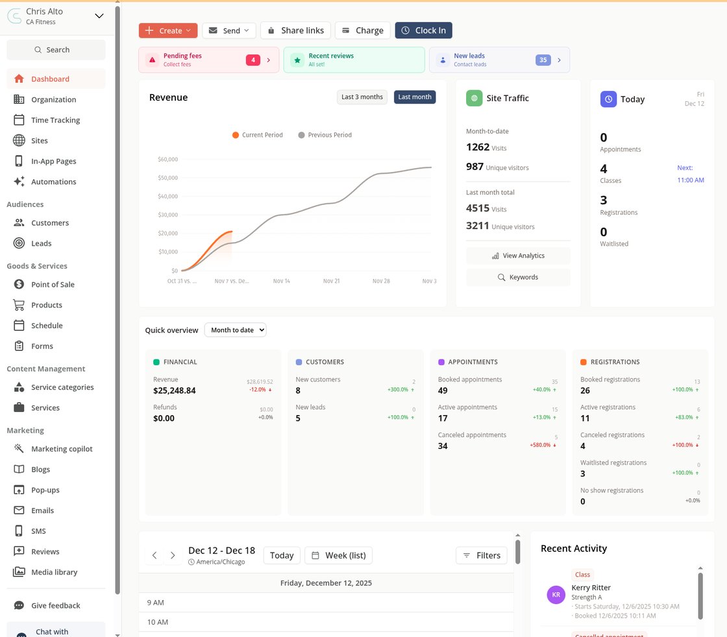Open the Month to date selector
727x637 pixels.
(x=236, y=330)
